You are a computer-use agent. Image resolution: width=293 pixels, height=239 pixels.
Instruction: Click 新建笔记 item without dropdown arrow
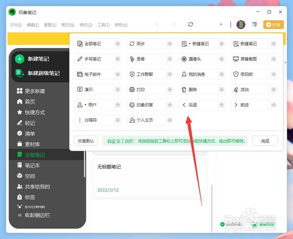(254, 44)
